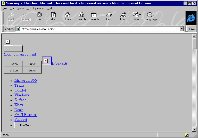Screen dimensions: 198x138
Task: Open the Surface link
Action: click(x=20, y=100)
